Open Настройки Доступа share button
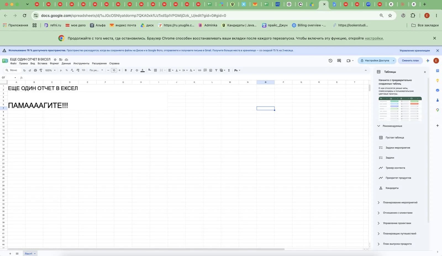 pyautogui.click(x=375, y=61)
